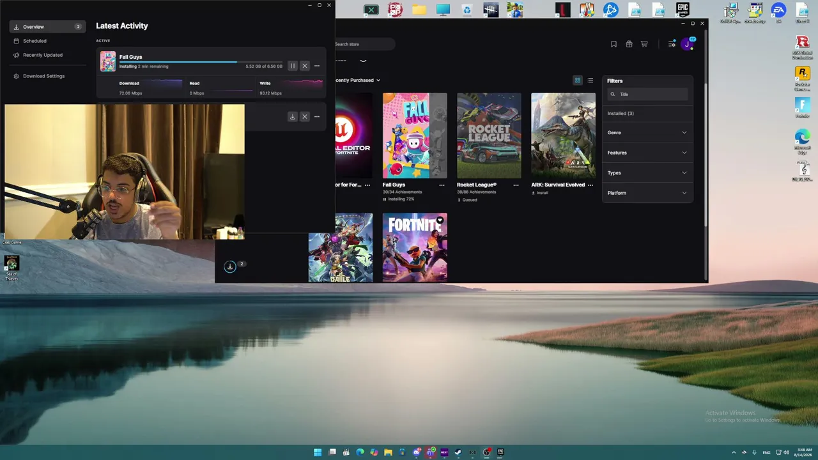The image size is (818, 460).
Task: Open options for Unreal Editor for Fortnite
Action: pos(367,185)
